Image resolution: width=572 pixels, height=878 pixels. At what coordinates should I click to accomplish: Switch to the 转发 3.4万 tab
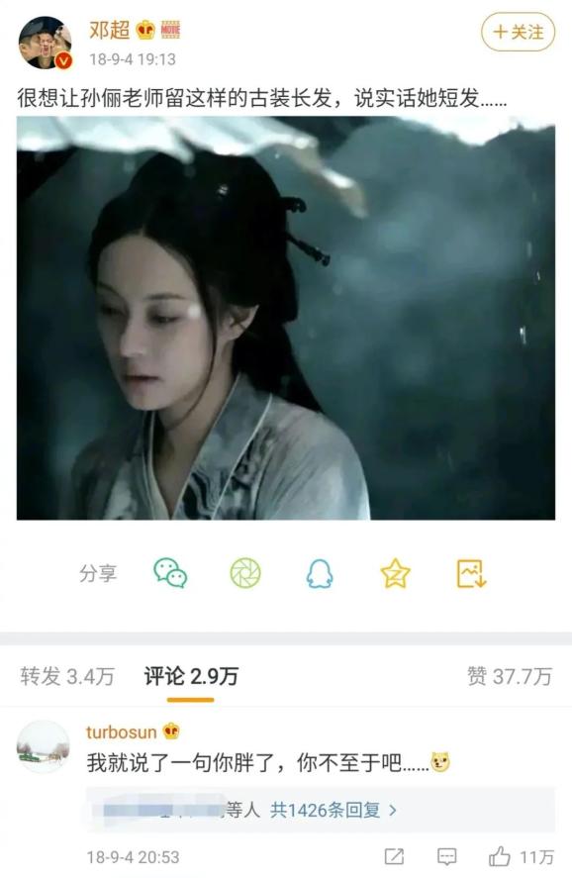click(x=67, y=676)
